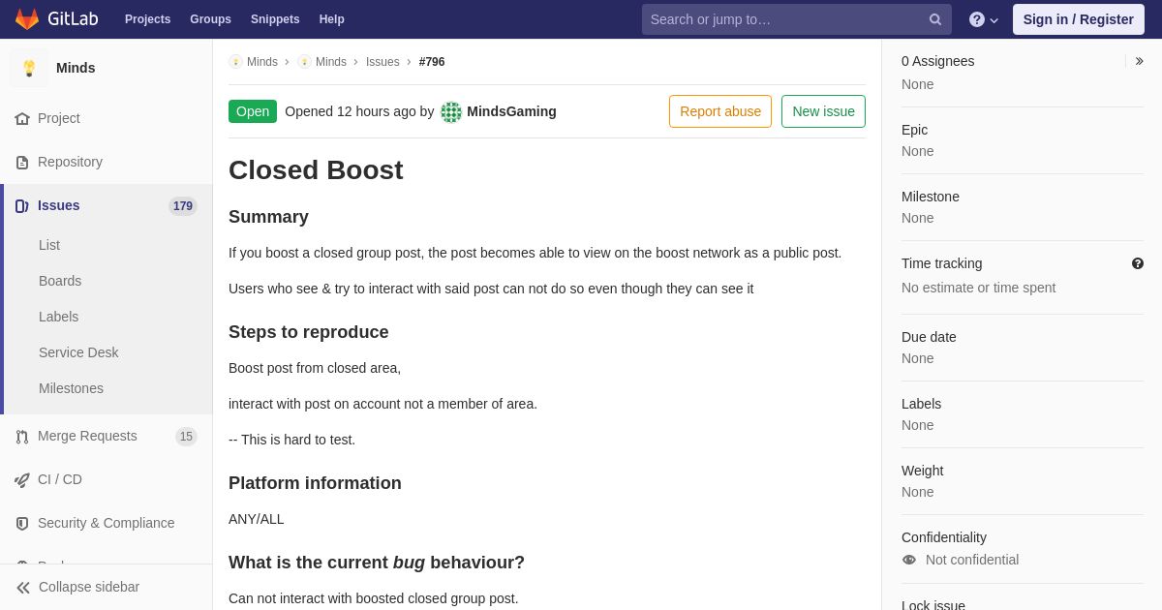Click the Report abuse button
Image resolution: width=1162 pixels, height=610 pixels.
point(720,111)
